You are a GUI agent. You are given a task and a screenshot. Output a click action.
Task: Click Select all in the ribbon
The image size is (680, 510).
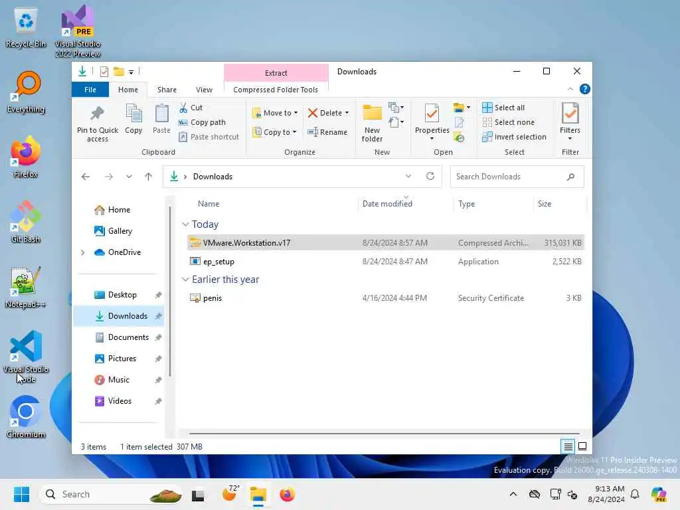503,108
